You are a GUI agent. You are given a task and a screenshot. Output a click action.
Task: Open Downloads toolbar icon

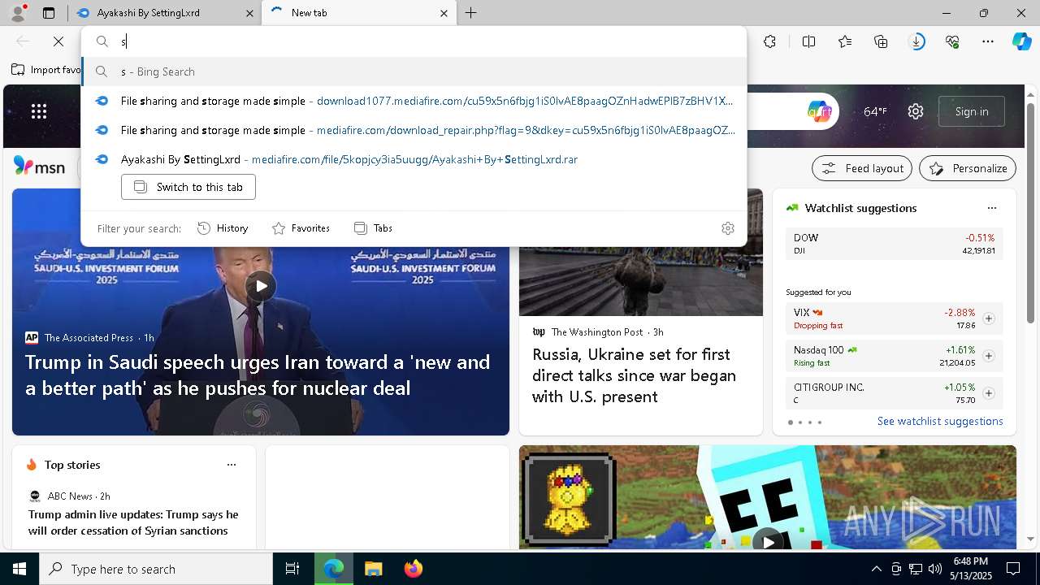916,41
